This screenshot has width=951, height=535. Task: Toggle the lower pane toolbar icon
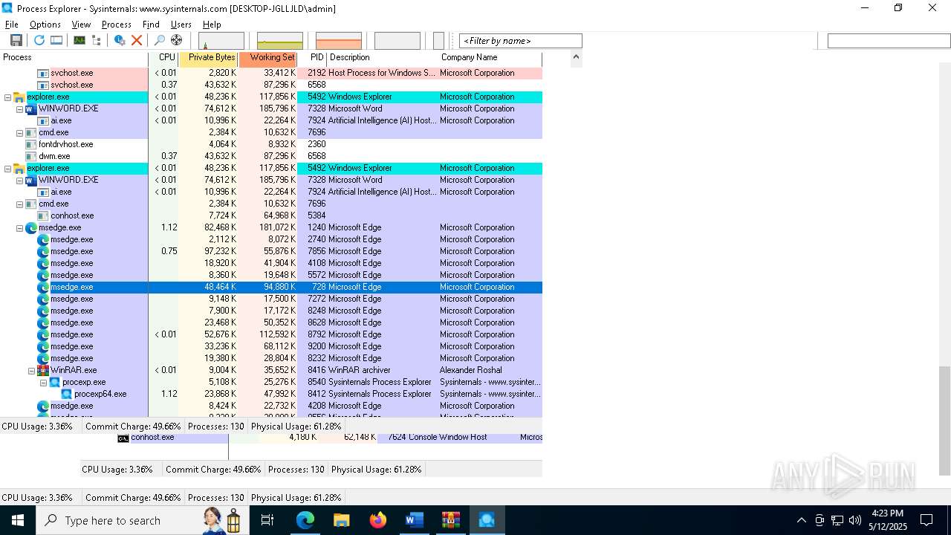(56, 40)
